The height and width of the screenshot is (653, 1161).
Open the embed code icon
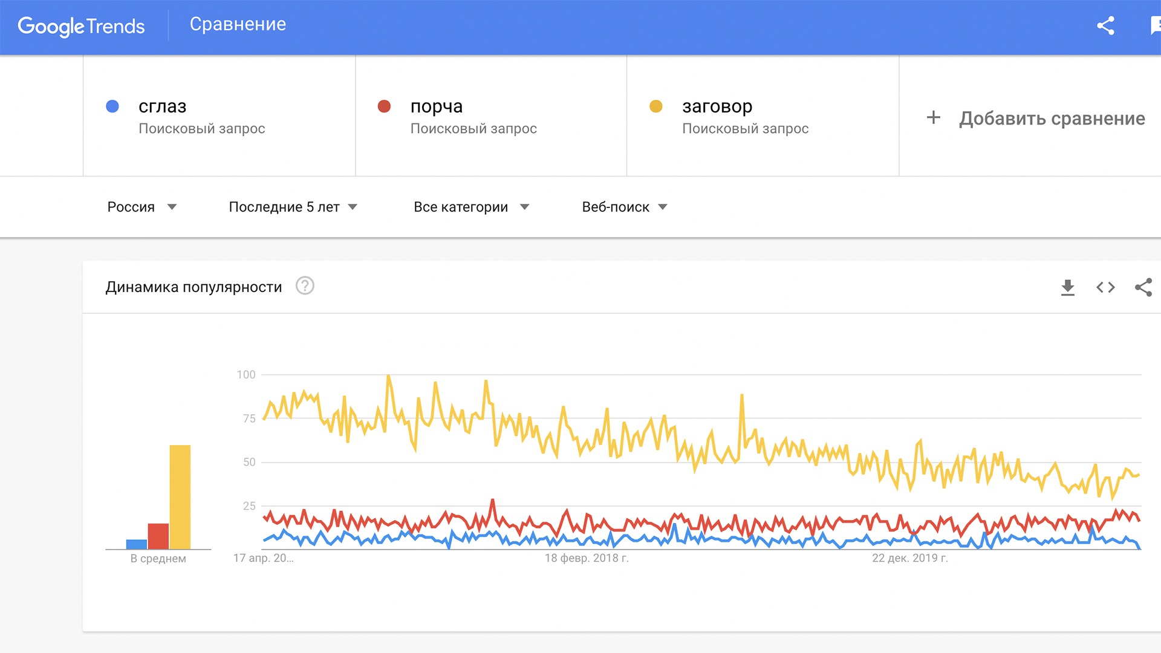[1105, 287]
